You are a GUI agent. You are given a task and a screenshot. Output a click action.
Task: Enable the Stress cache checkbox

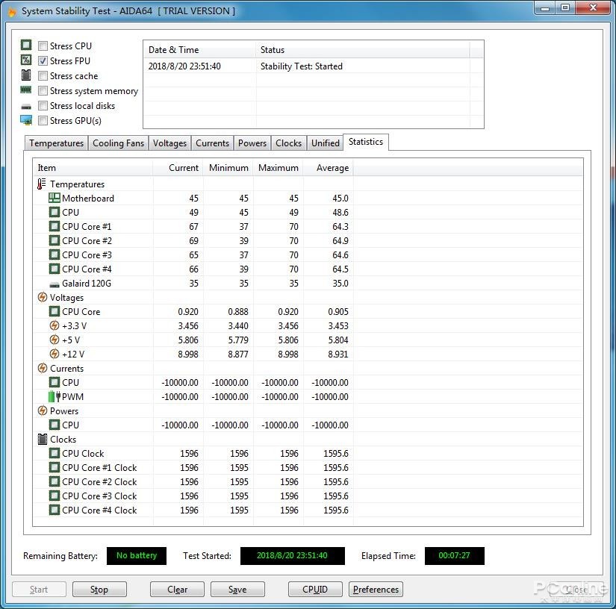tap(43, 75)
